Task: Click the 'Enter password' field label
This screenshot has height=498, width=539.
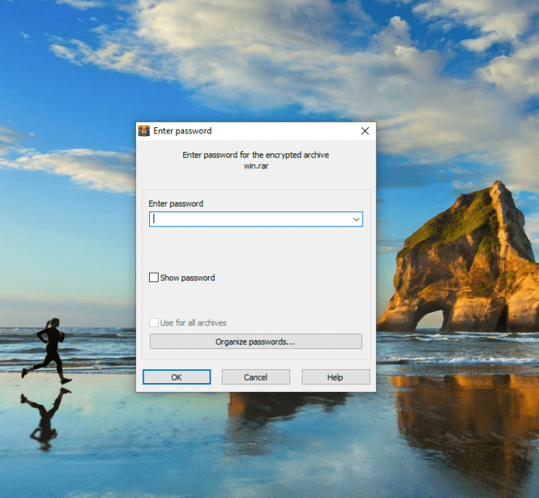Action: tap(176, 204)
